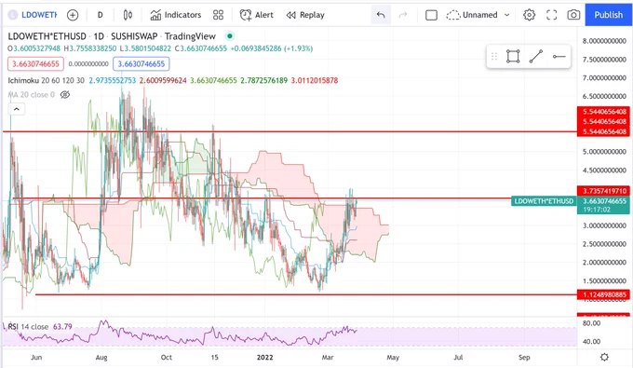This screenshot has width=633, height=368.
Task: Click the cloud save layout icon
Action: click(453, 15)
